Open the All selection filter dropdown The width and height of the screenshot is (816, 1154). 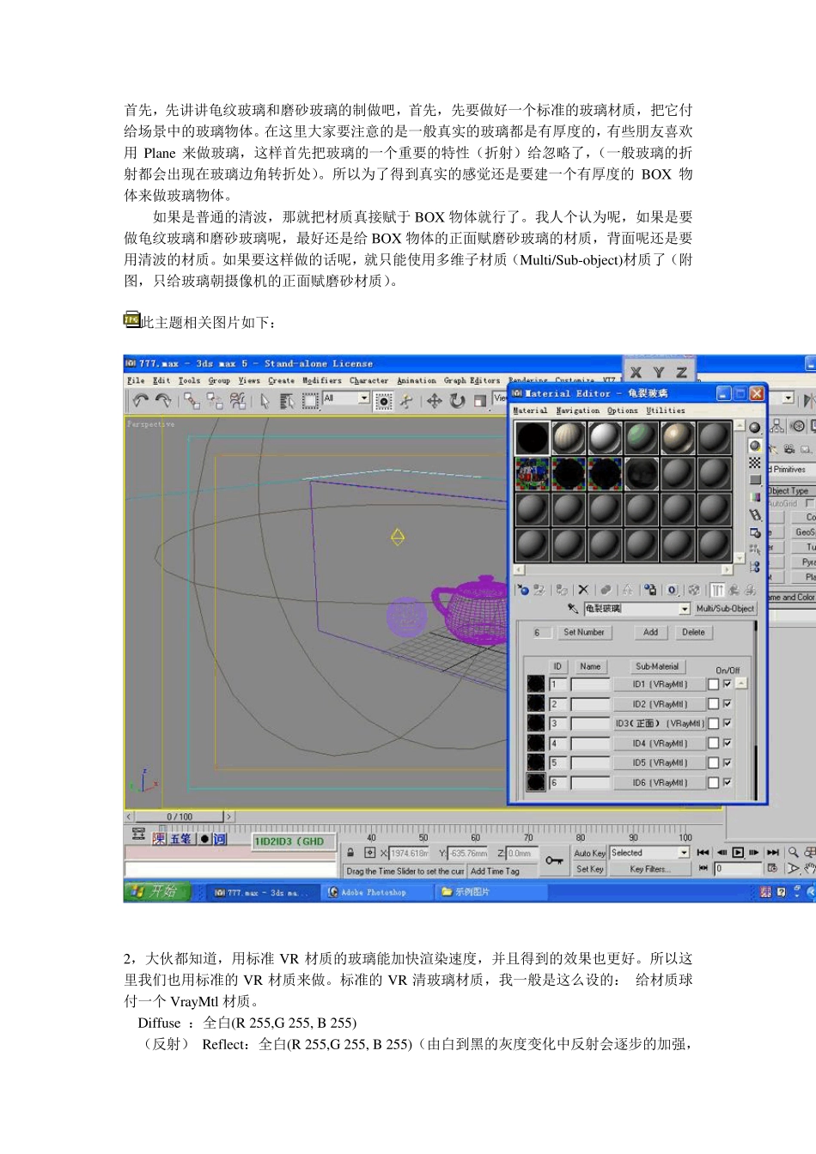tap(364, 398)
